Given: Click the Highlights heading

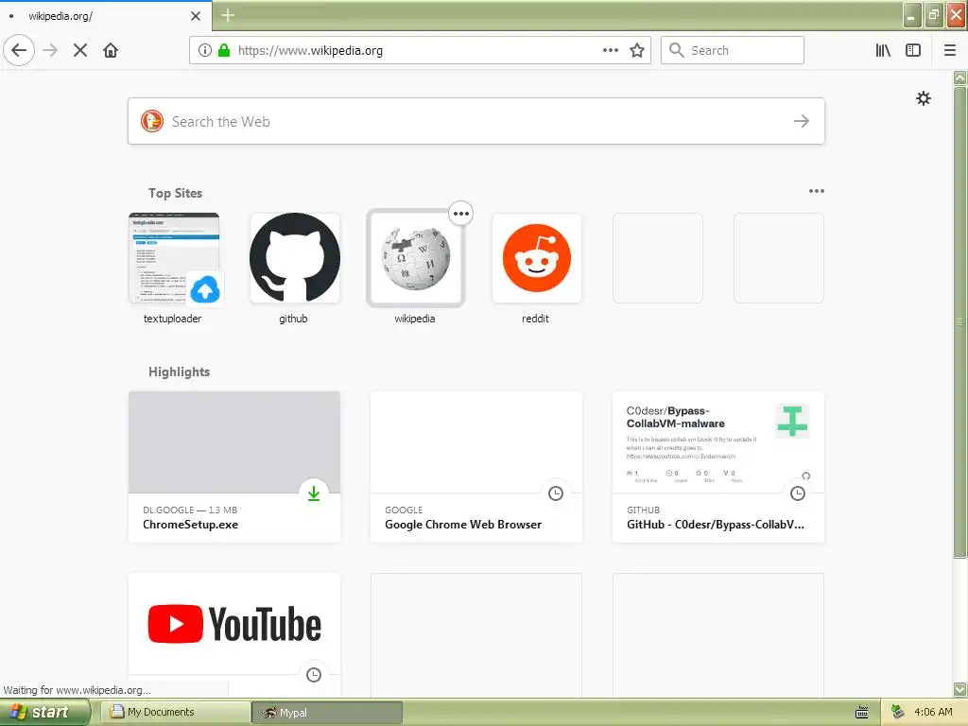Looking at the screenshot, I should click(179, 372).
